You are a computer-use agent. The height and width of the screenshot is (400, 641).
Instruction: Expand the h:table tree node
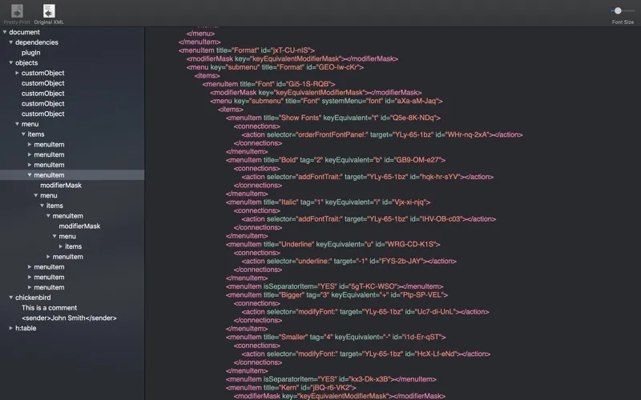tap(11, 328)
